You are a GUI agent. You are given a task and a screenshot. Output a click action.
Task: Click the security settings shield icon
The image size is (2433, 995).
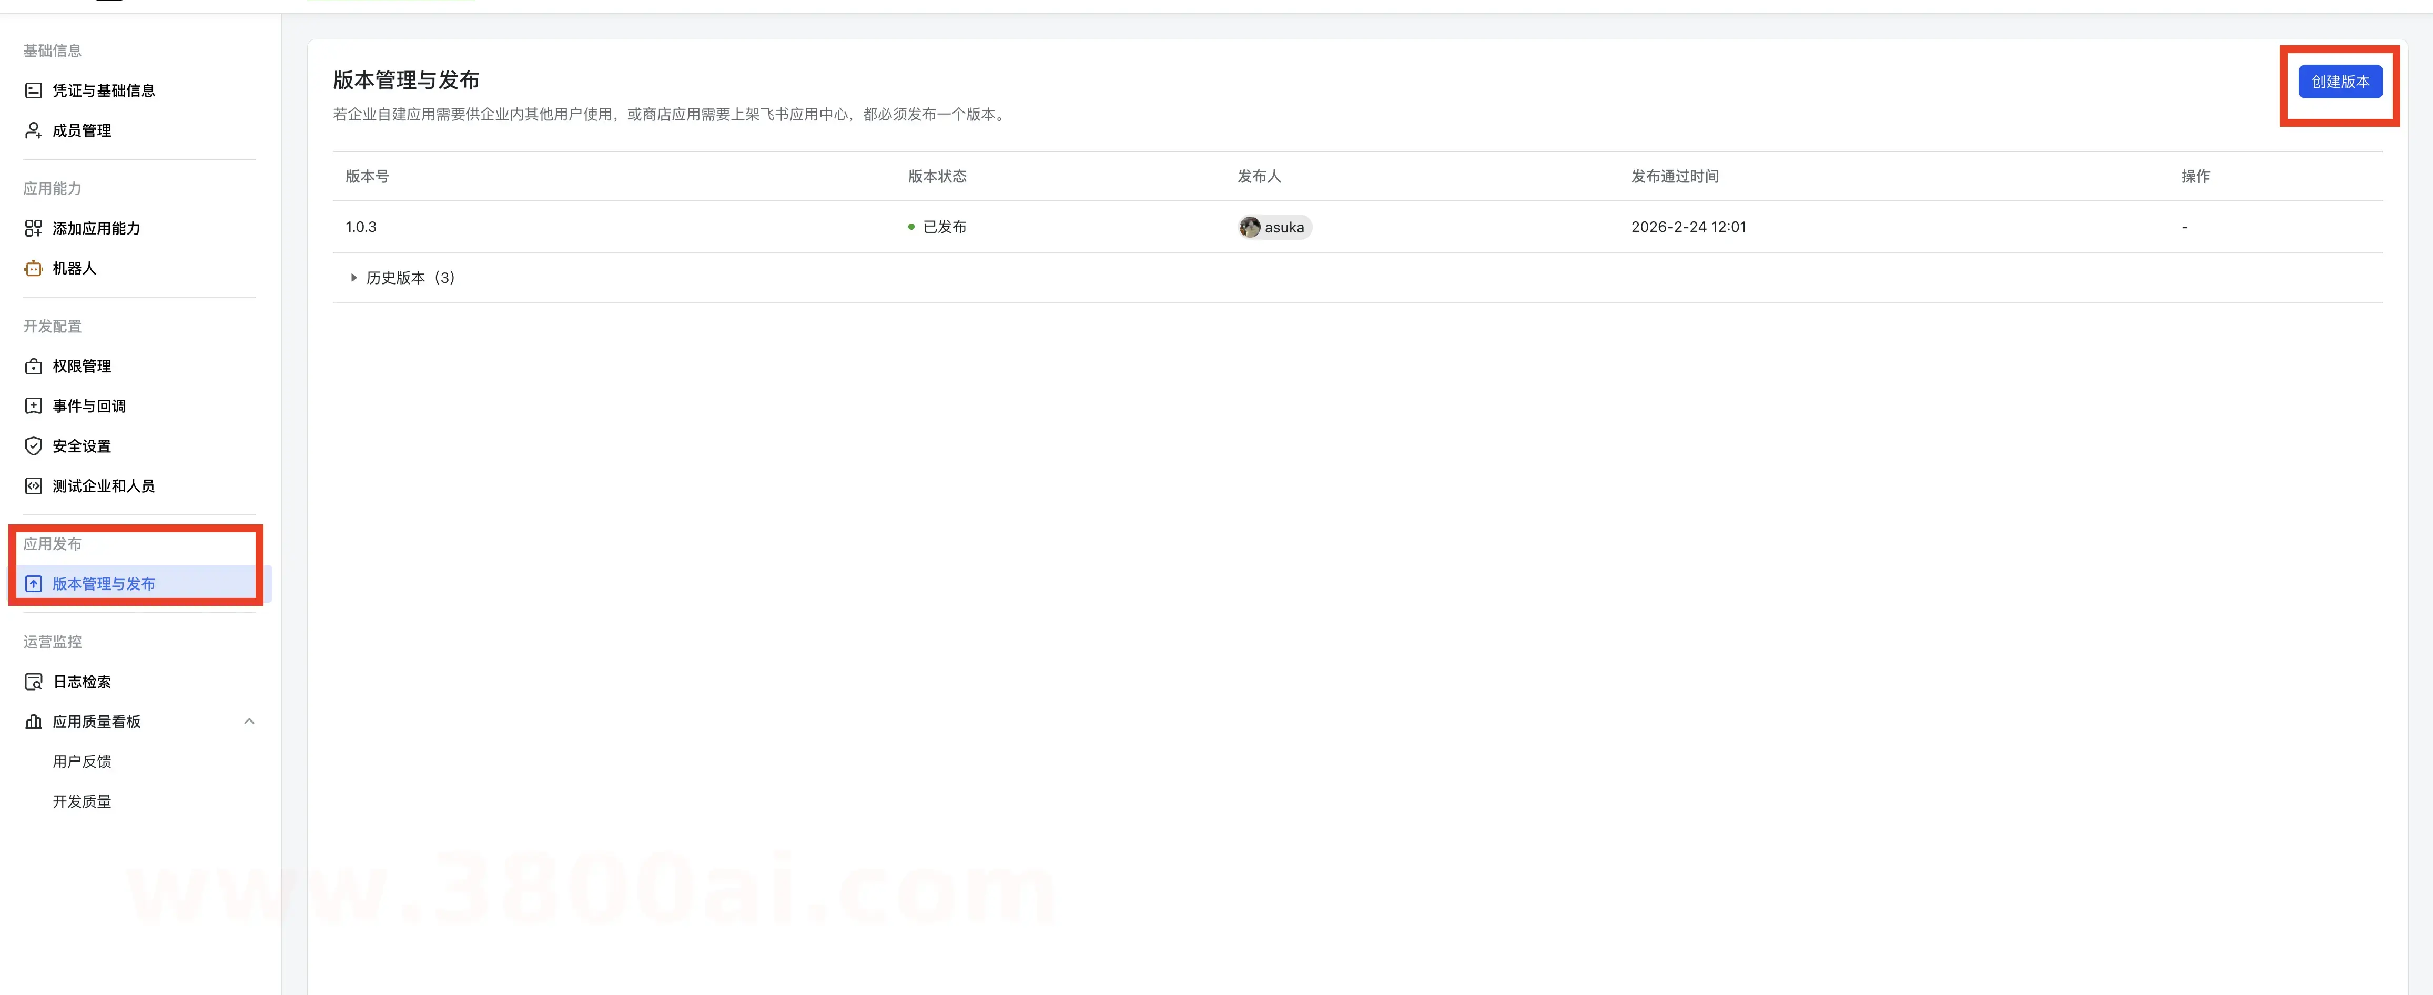click(x=33, y=445)
